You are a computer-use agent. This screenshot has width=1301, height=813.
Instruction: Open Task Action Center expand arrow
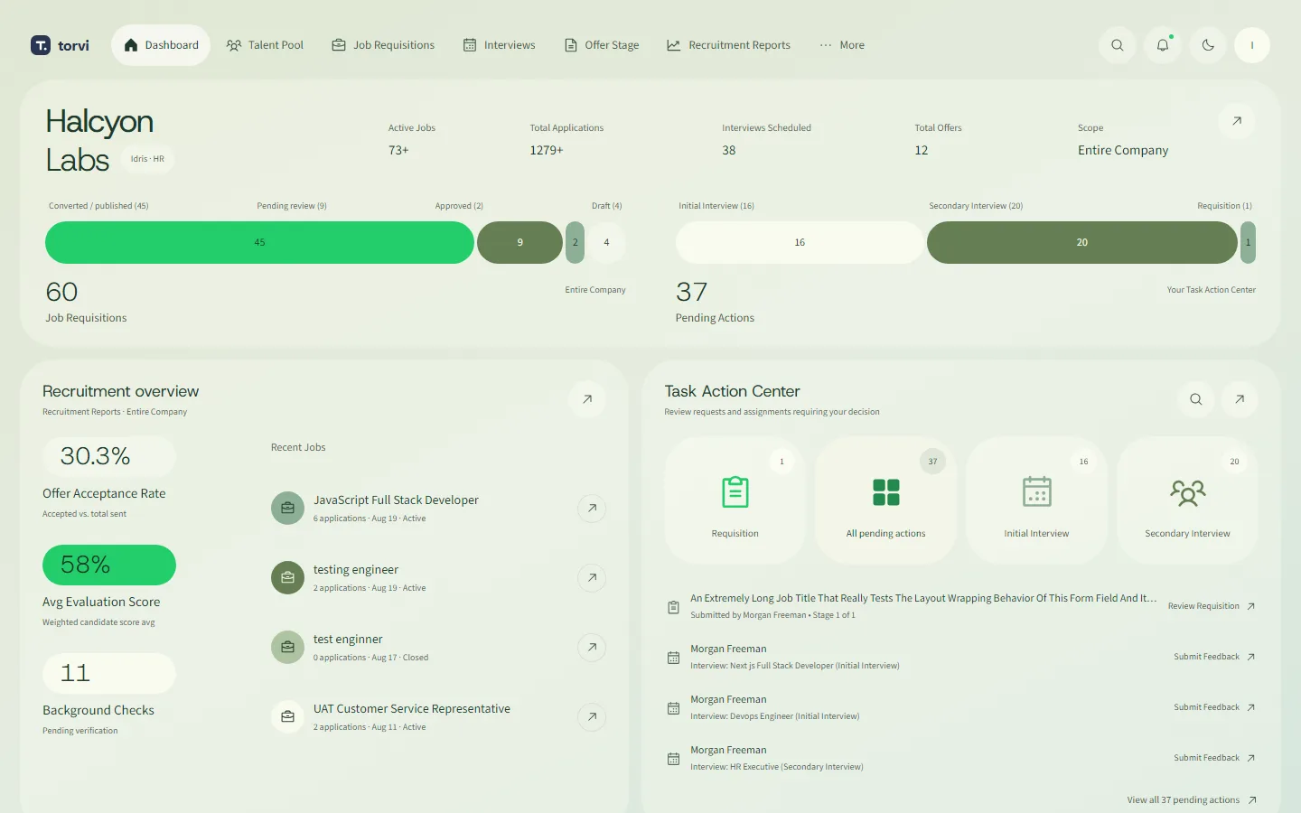coord(1240,399)
